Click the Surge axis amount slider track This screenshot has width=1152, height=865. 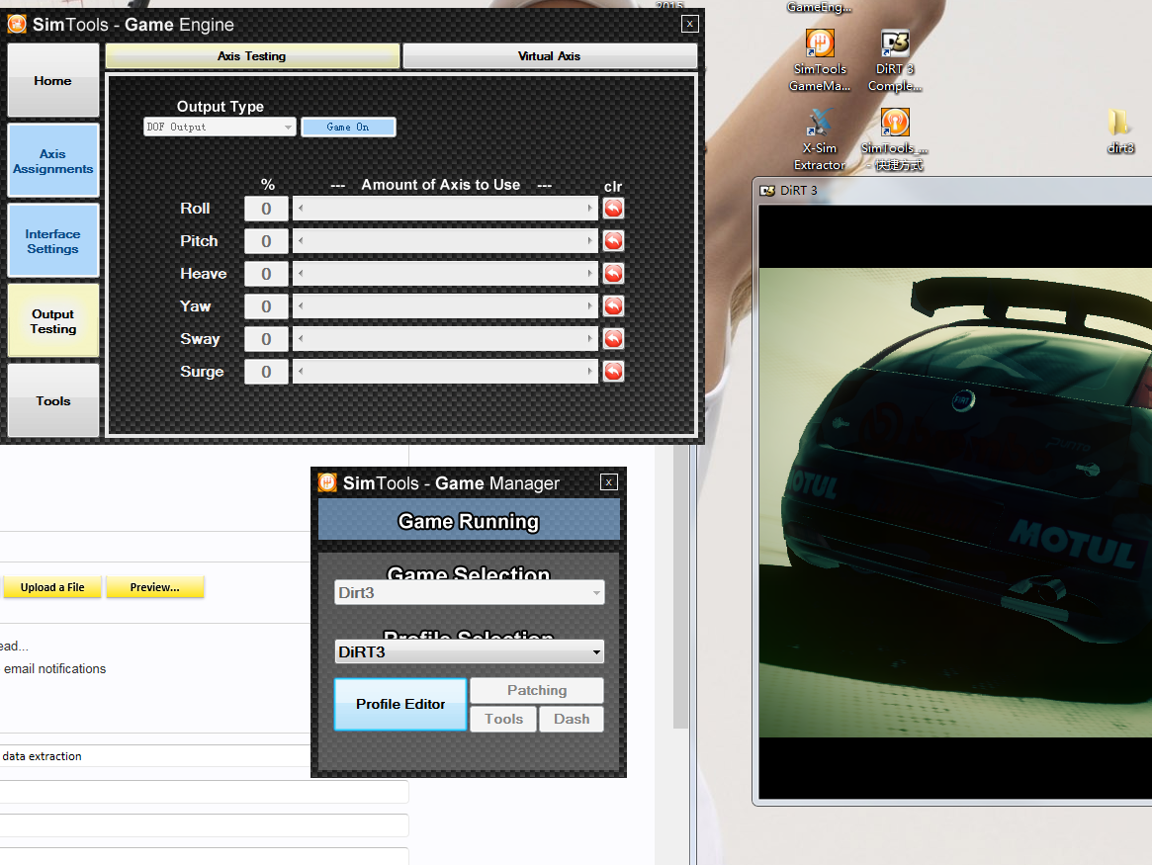pos(445,372)
